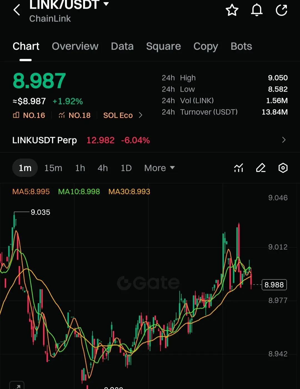Tap the ≈$8.987 dollar value
Viewport: 300px width, 389px height.
29,101
